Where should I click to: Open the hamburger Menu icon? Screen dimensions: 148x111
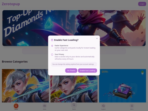pos(132,106)
